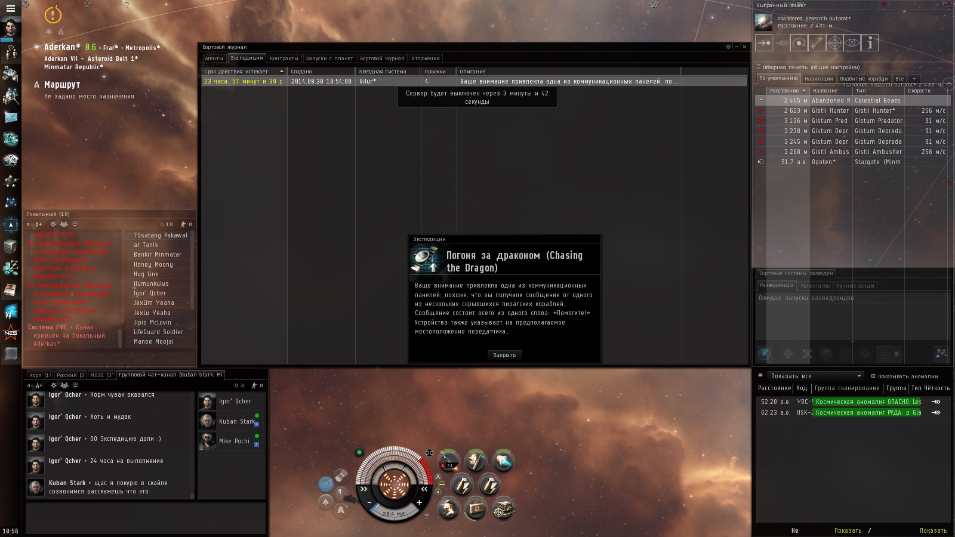Click the Analyze radar button in scanner
Screen dimensions: 955x537
pyautogui.click(x=765, y=354)
